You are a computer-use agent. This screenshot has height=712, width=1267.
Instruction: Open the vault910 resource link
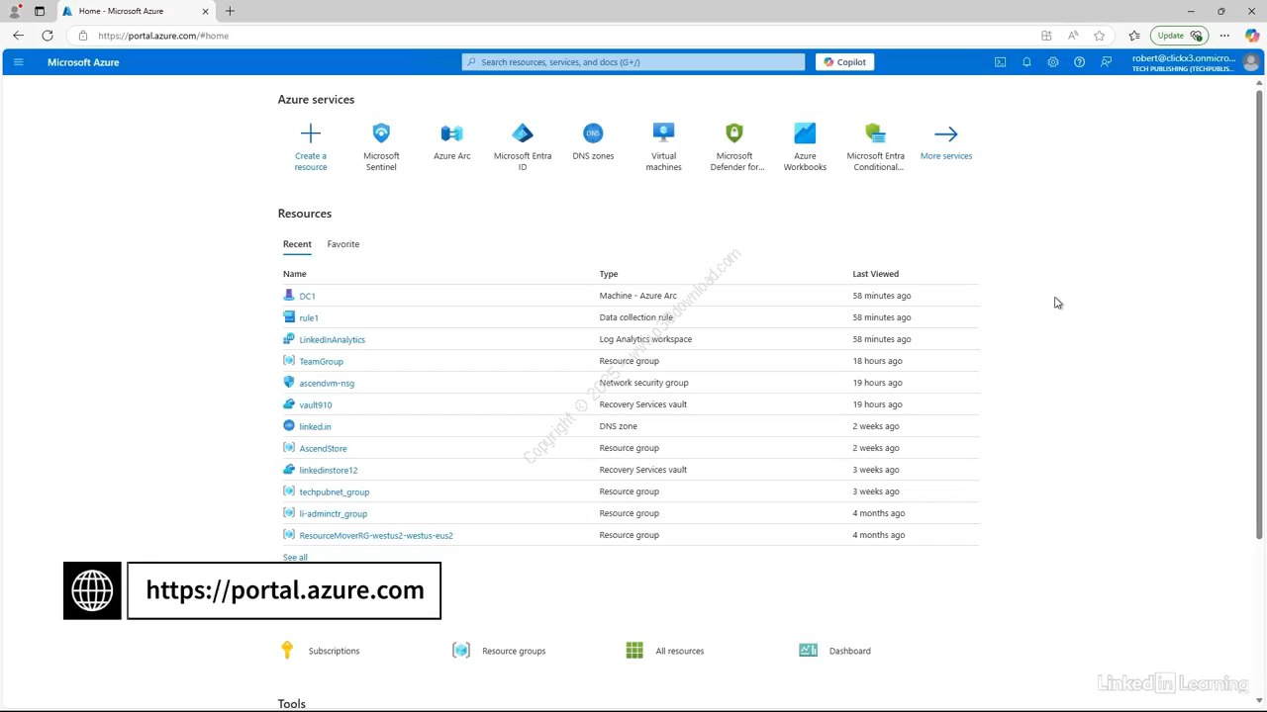click(x=316, y=404)
